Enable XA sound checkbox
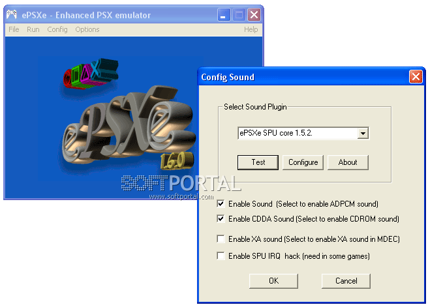The image size is (428, 307). (x=221, y=239)
